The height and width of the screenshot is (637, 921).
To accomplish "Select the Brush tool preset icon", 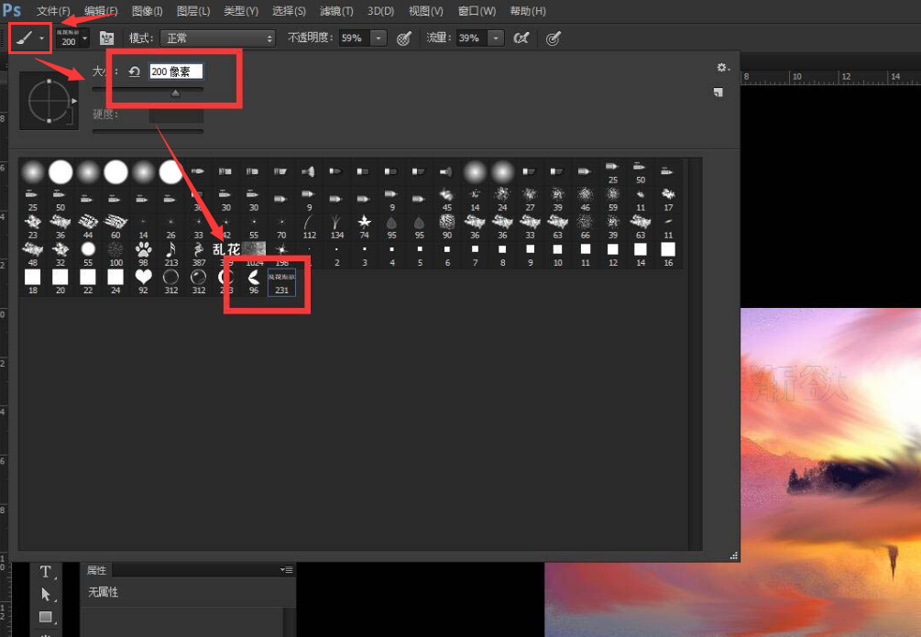I will (x=24, y=38).
